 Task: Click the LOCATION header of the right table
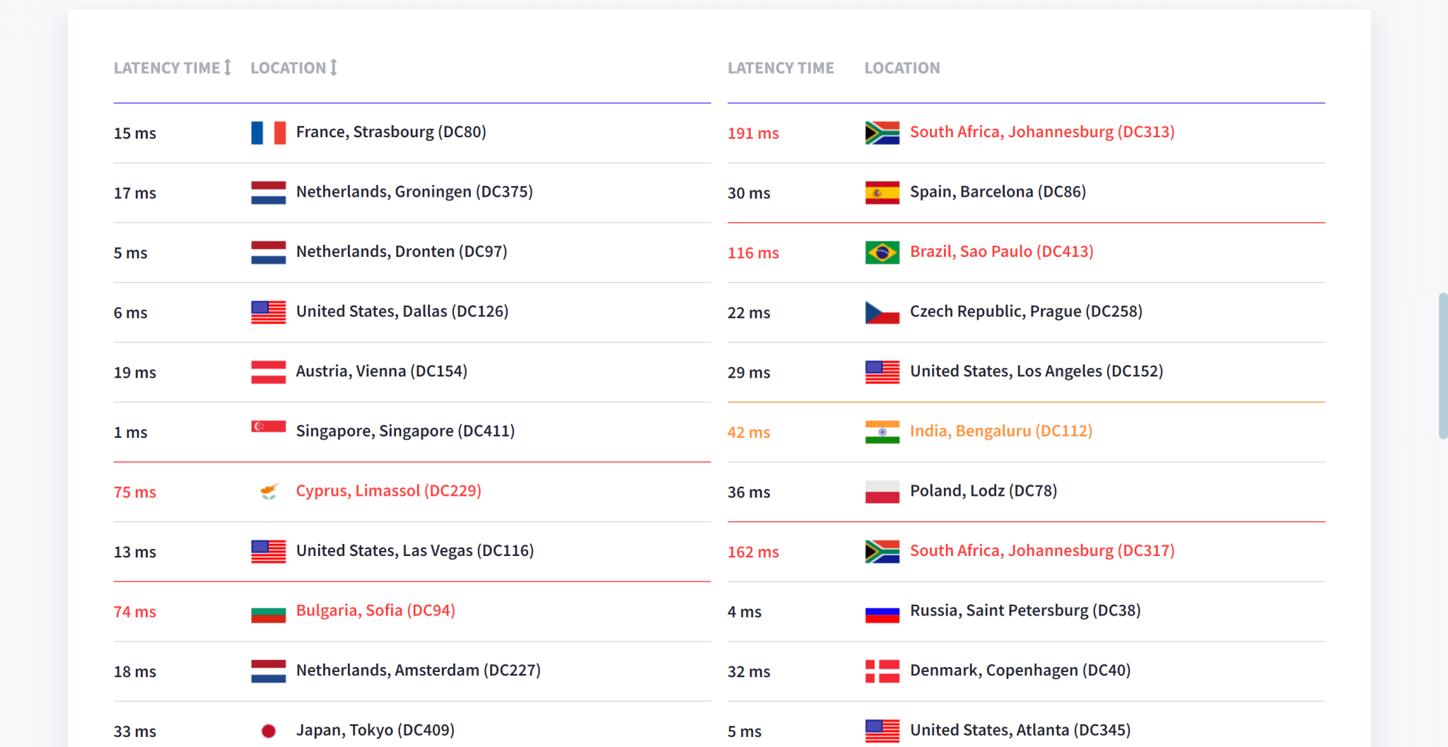(x=902, y=68)
